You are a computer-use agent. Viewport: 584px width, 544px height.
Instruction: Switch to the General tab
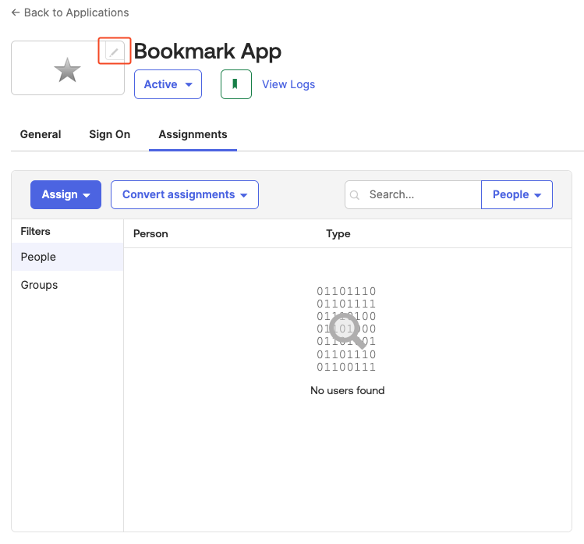pos(41,134)
